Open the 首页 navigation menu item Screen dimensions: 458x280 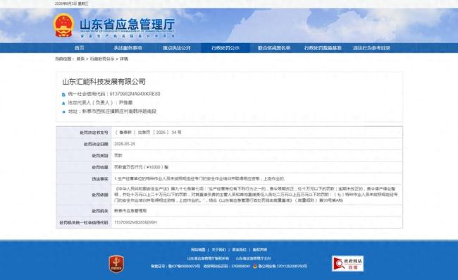(x=79, y=48)
